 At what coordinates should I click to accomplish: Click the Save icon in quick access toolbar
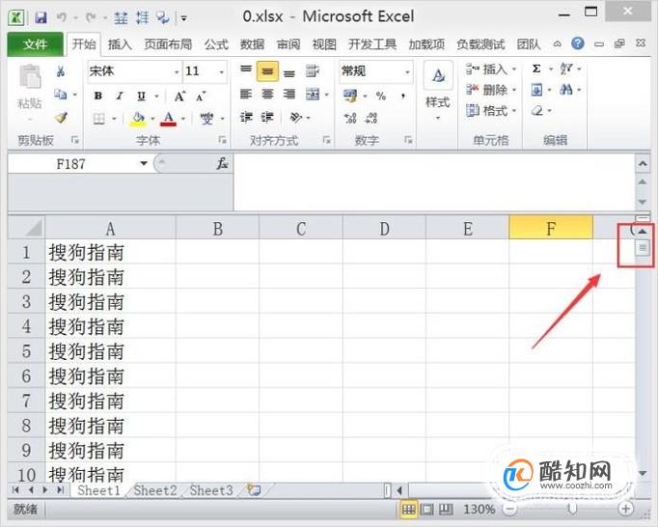tap(41, 17)
